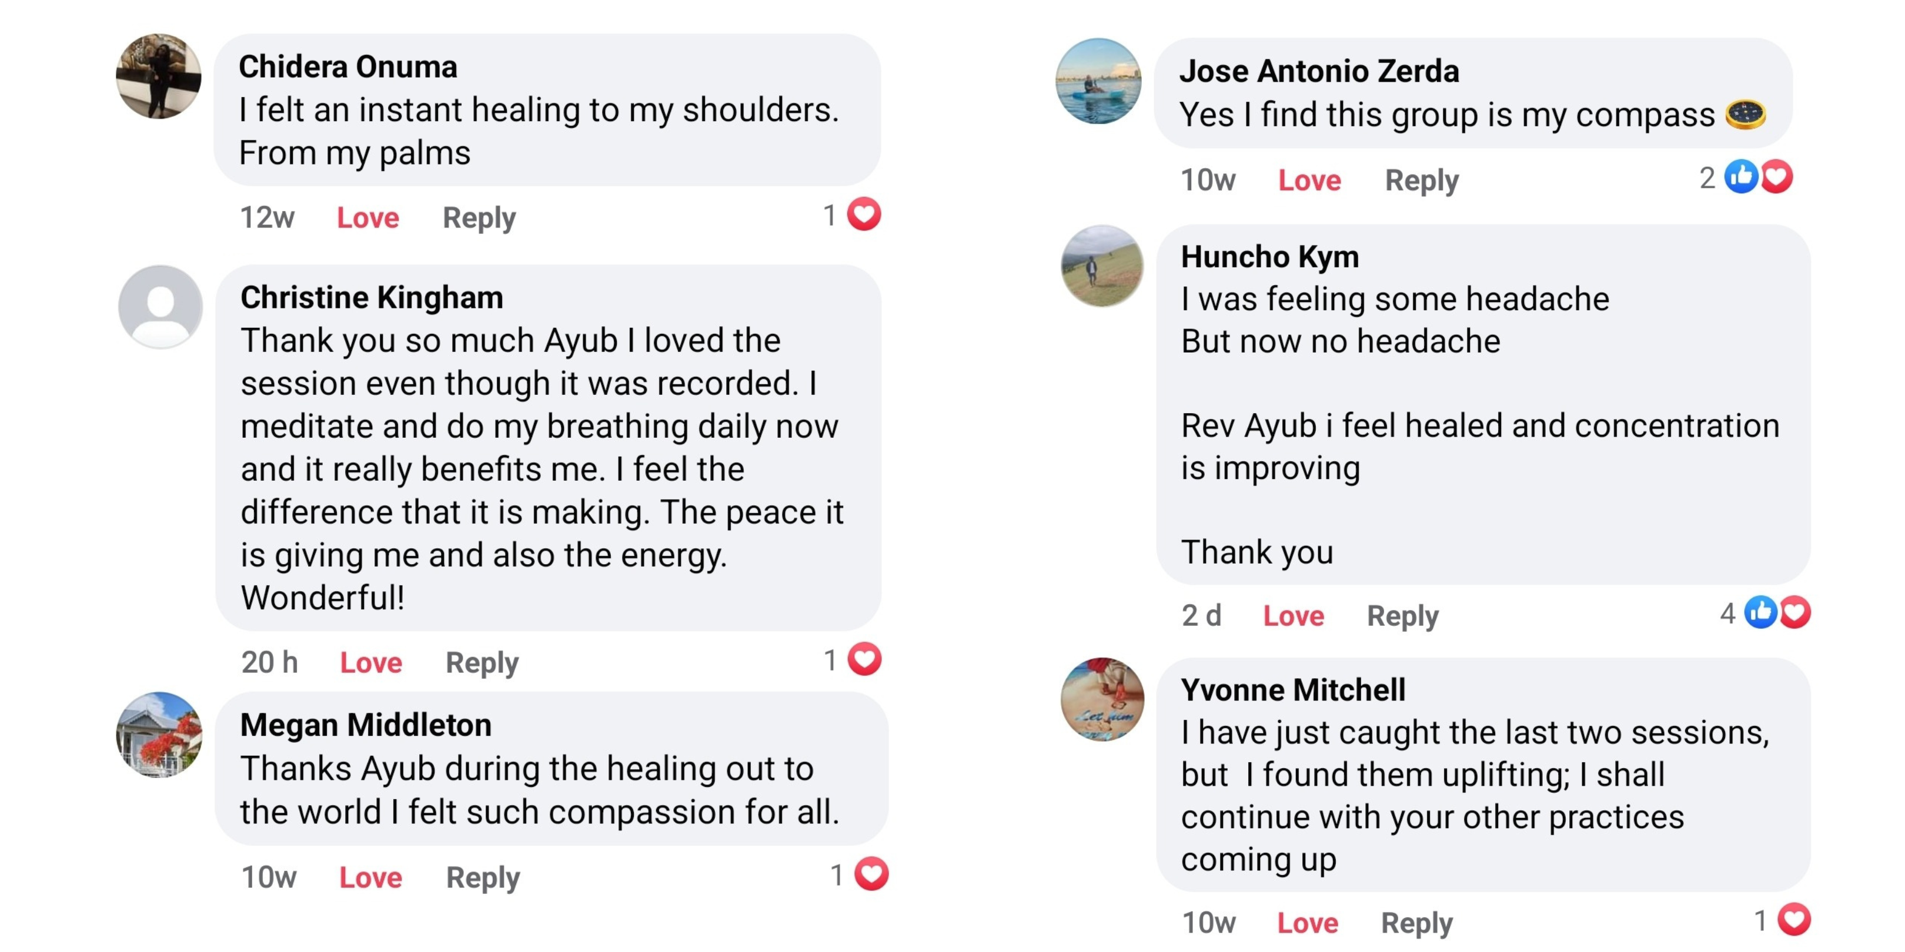Open the Christine Kingham name link
The width and height of the screenshot is (1905, 952).
point(371,298)
